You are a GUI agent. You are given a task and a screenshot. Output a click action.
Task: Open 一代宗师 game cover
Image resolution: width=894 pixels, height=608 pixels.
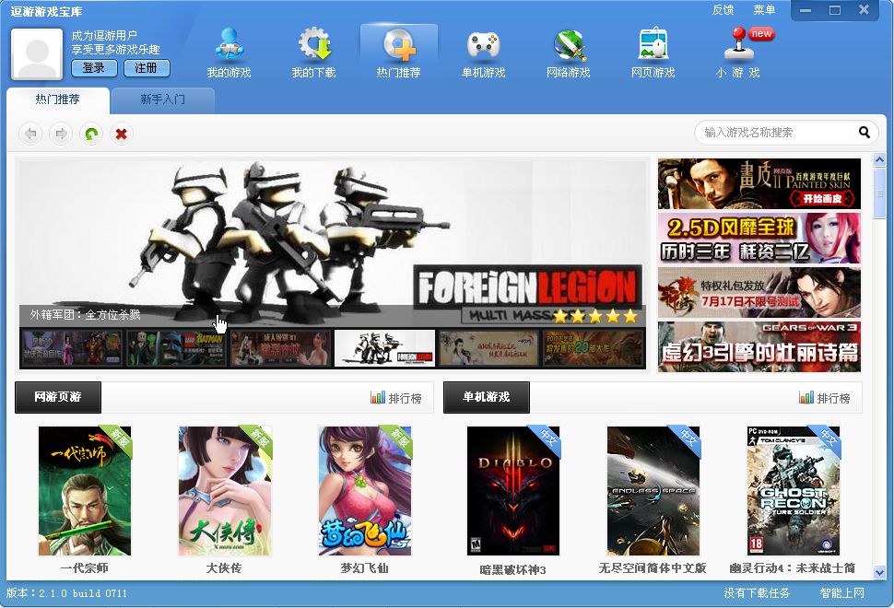tap(85, 491)
